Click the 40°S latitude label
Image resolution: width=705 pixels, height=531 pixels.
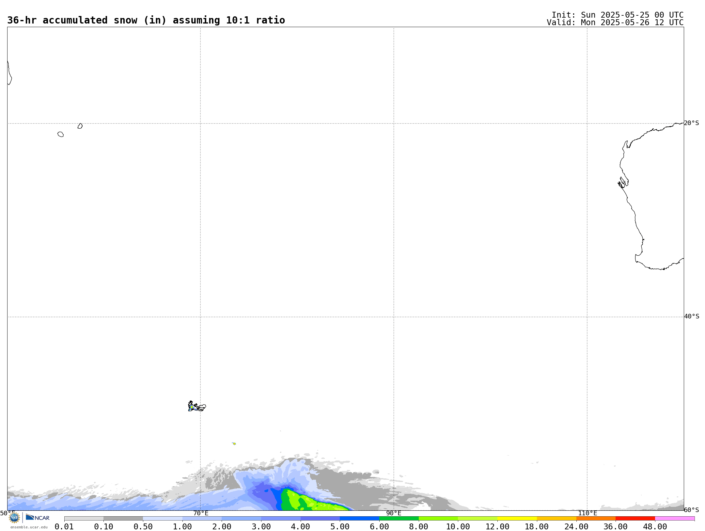692,316
